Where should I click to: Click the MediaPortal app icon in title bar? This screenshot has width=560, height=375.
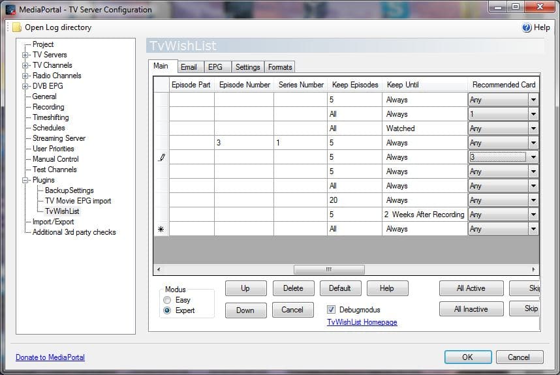tap(10, 9)
